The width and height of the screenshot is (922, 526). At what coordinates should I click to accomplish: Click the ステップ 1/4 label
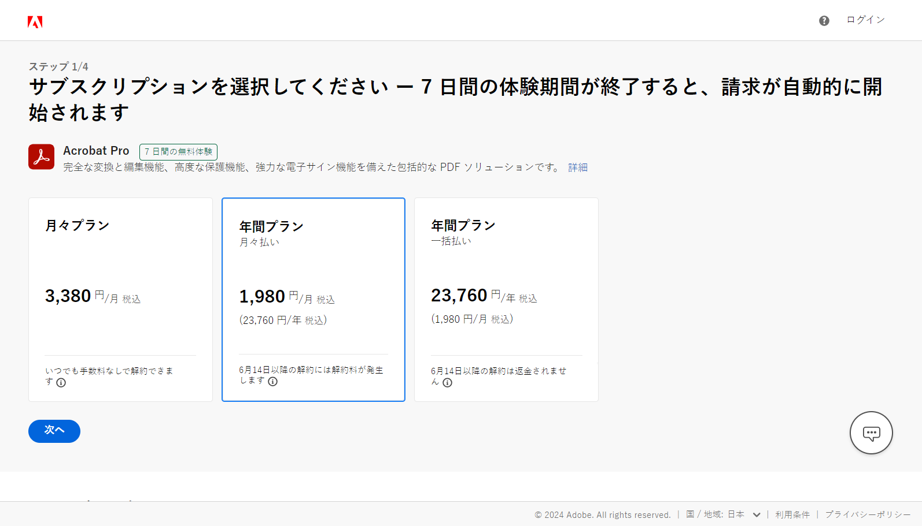coord(58,66)
